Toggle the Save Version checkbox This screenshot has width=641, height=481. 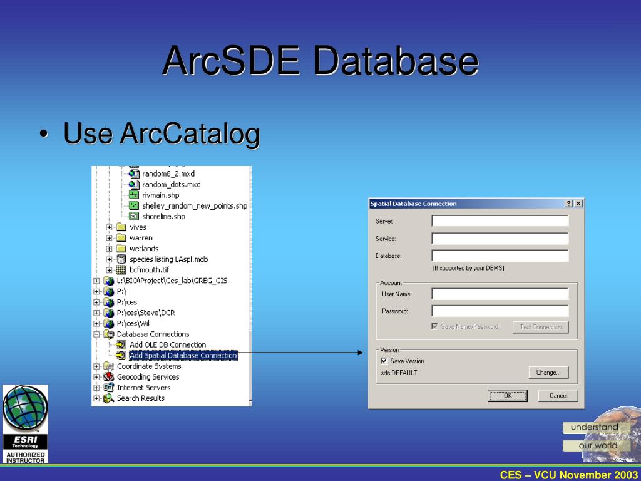384,361
